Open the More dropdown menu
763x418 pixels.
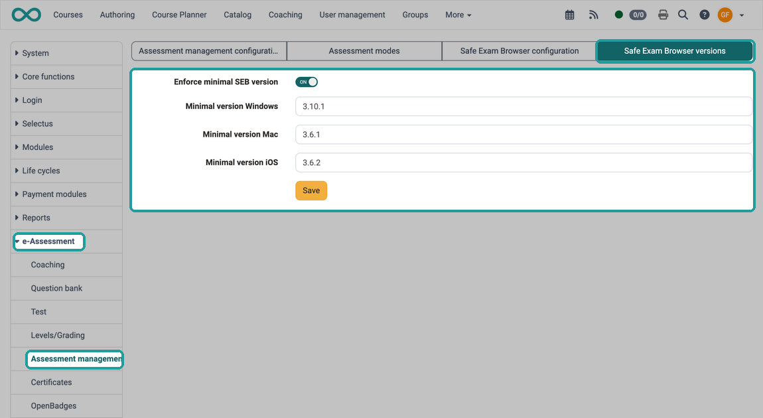pyautogui.click(x=458, y=15)
